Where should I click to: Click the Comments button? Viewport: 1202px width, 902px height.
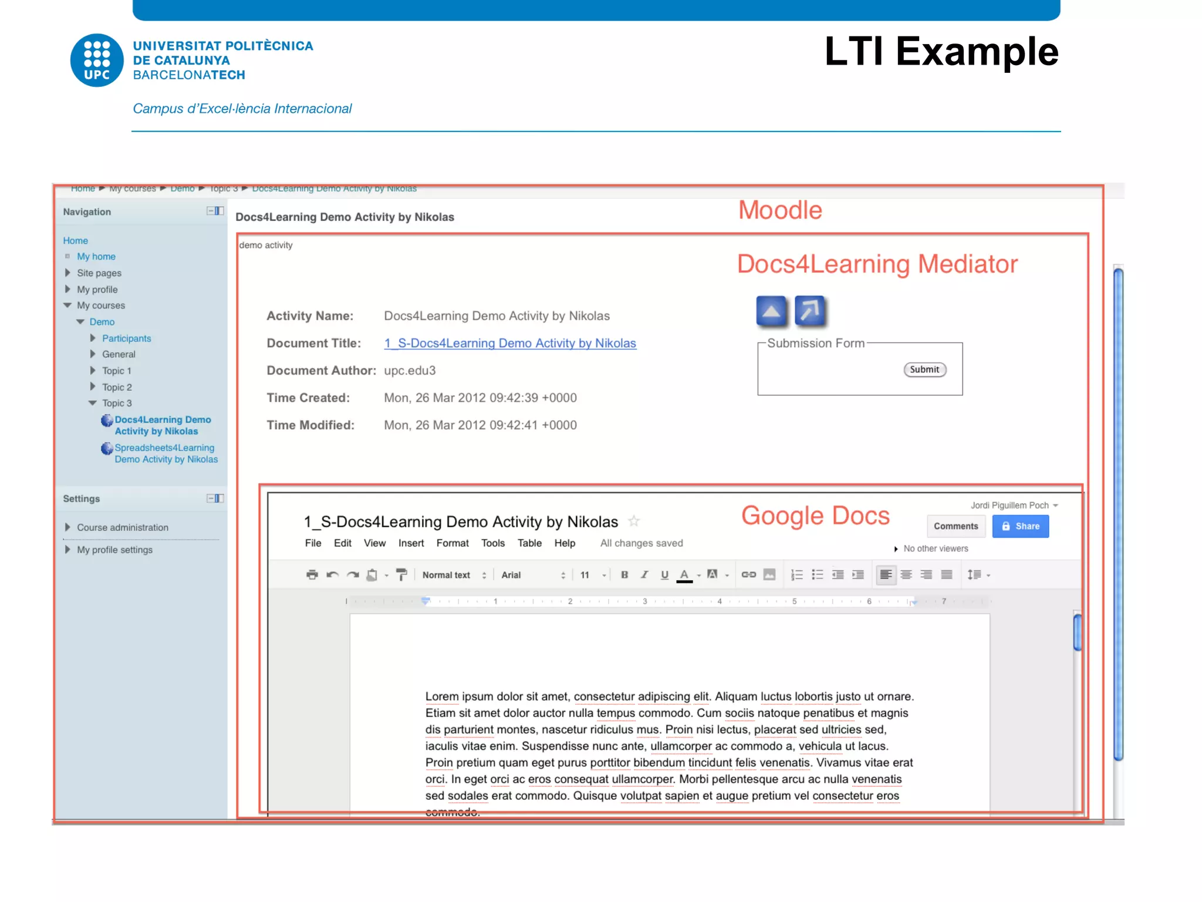pos(956,526)
